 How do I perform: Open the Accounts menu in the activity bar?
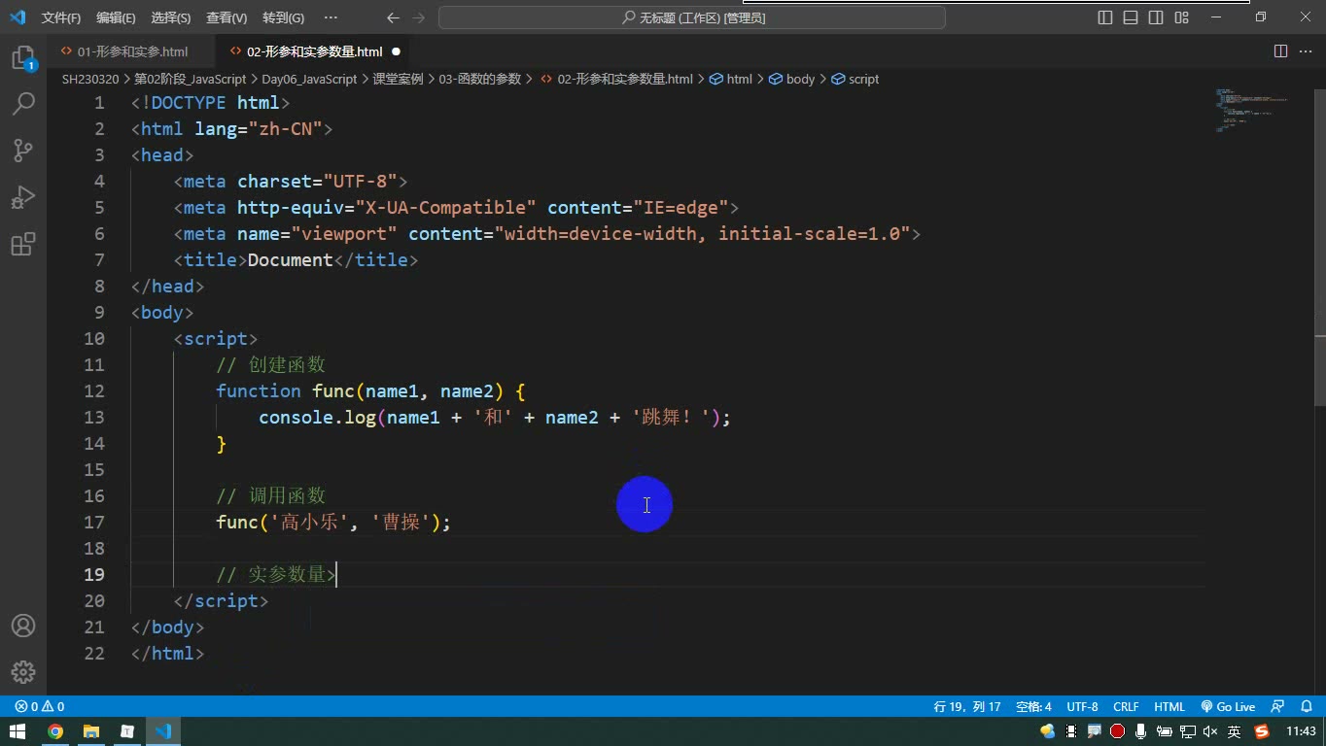(x=22, y=626)
